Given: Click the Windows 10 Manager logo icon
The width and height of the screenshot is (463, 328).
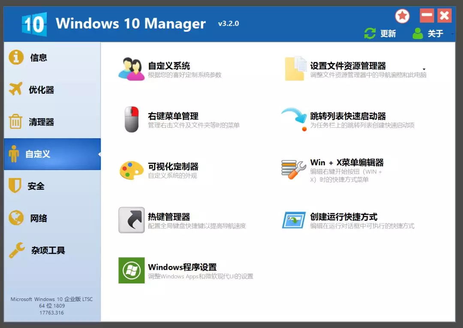Looking at the screenshot, I should [x=34, y=24].
